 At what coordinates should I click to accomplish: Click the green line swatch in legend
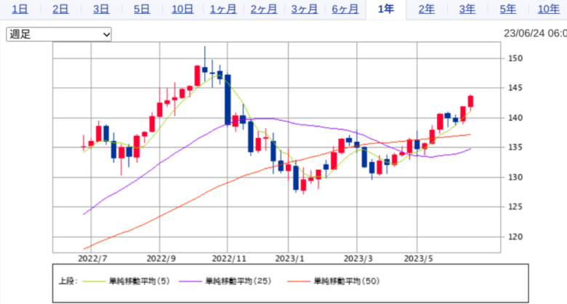(x=94, y=281)
